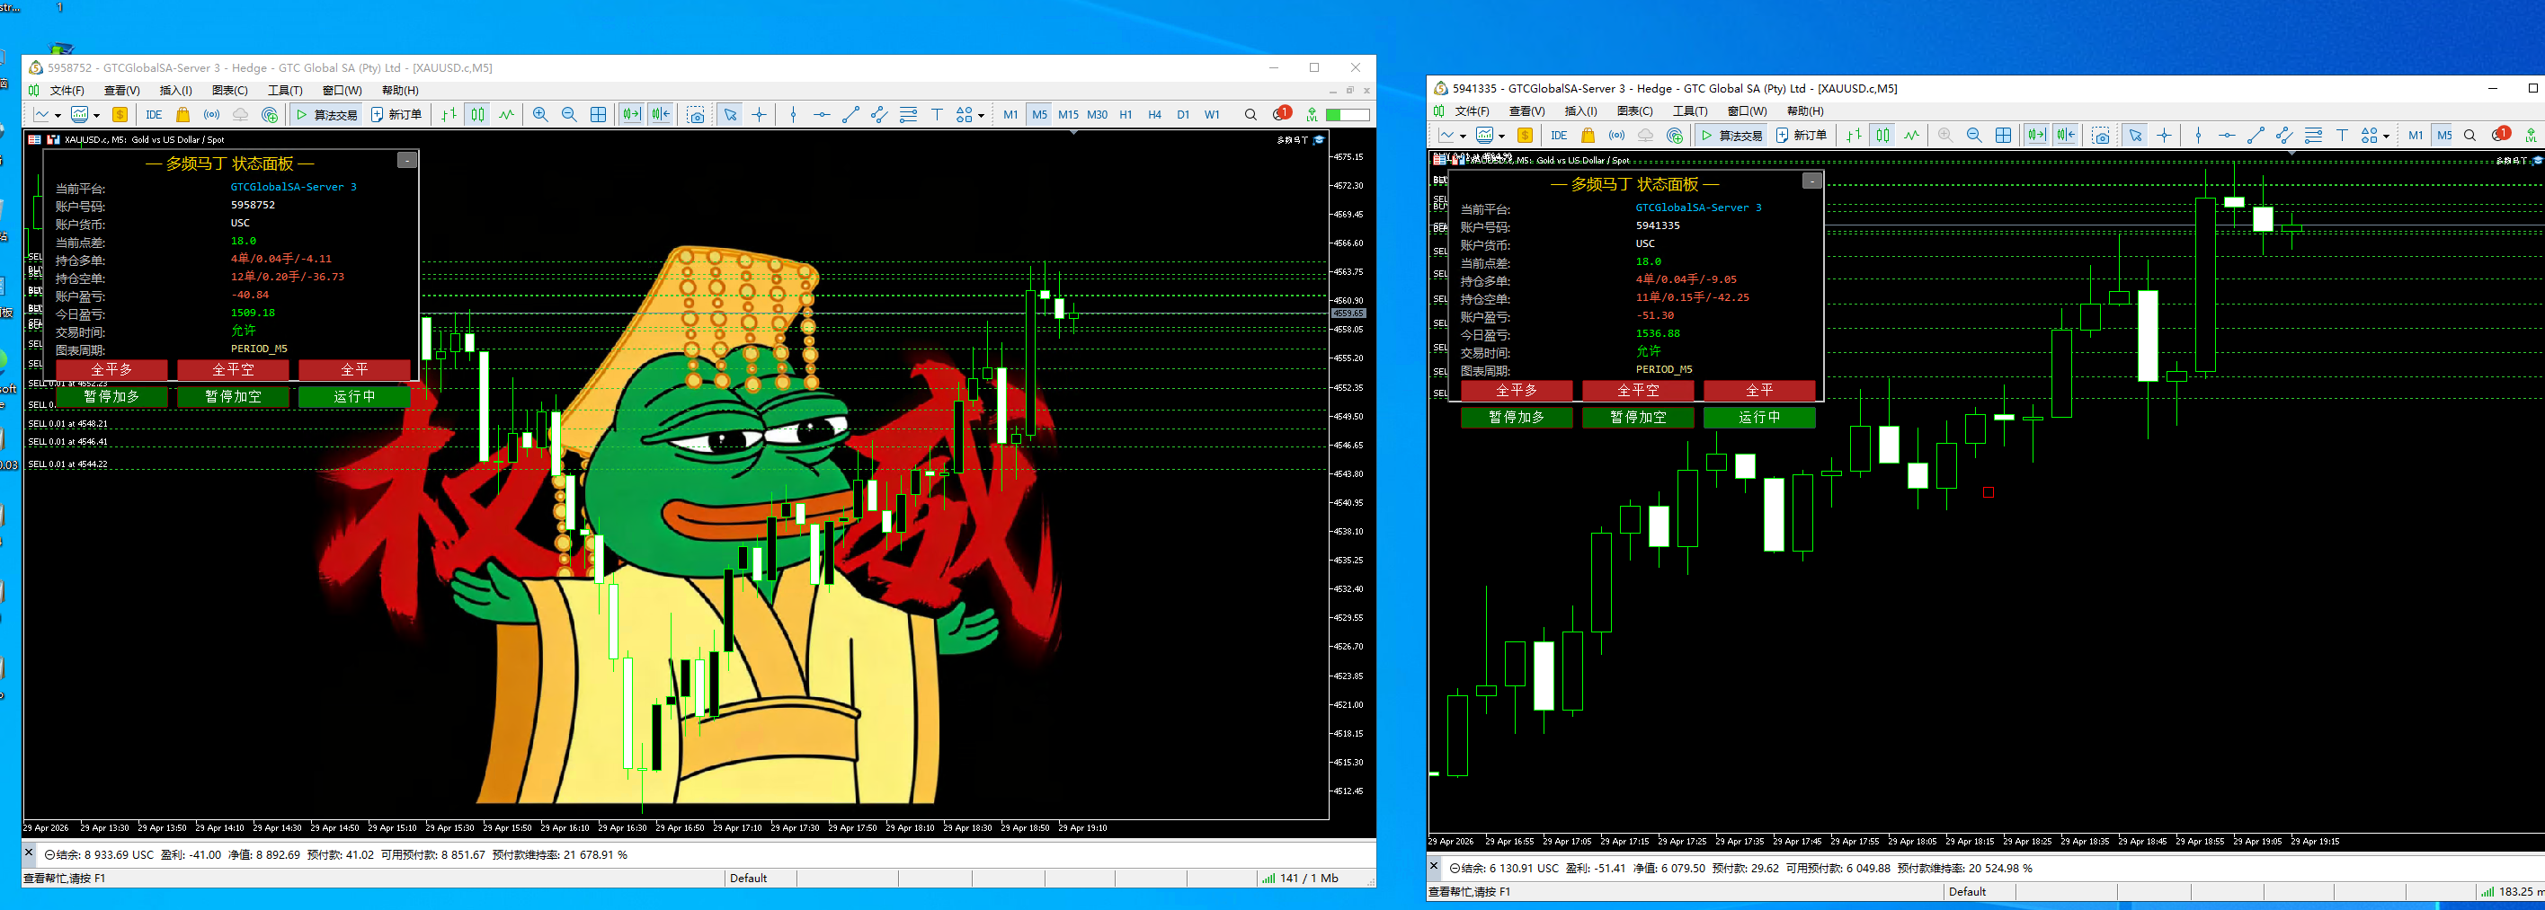This screenshot has width=2545, height=910.
Task: Click 全平 in the right window panel
Action: 1759,391
